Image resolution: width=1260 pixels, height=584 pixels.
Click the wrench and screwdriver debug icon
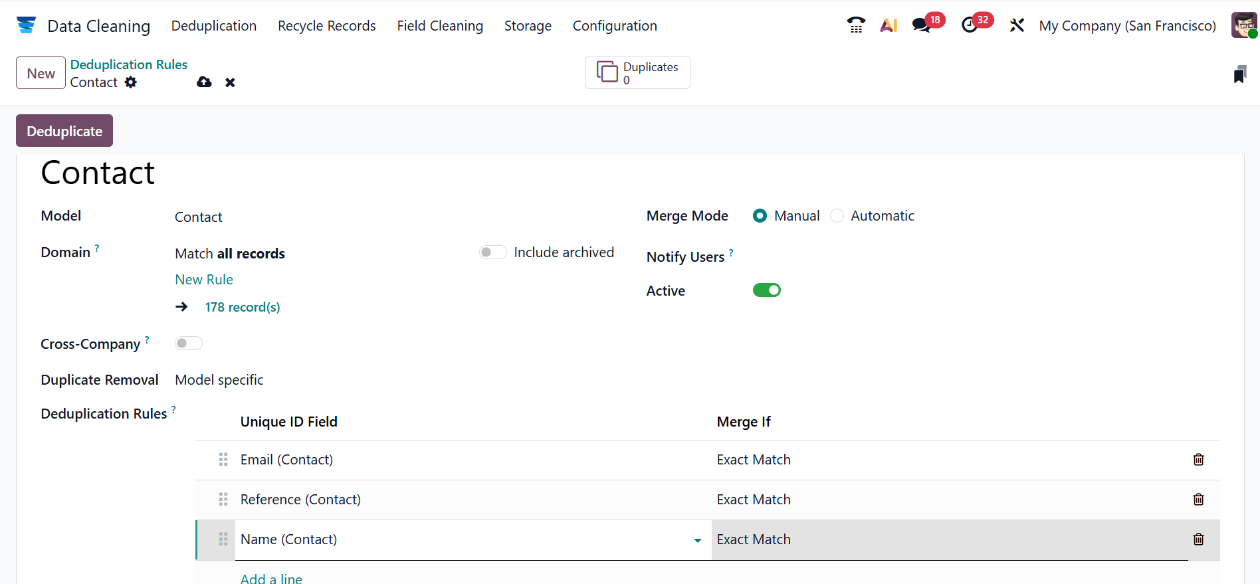click(x=1016, y=25)
